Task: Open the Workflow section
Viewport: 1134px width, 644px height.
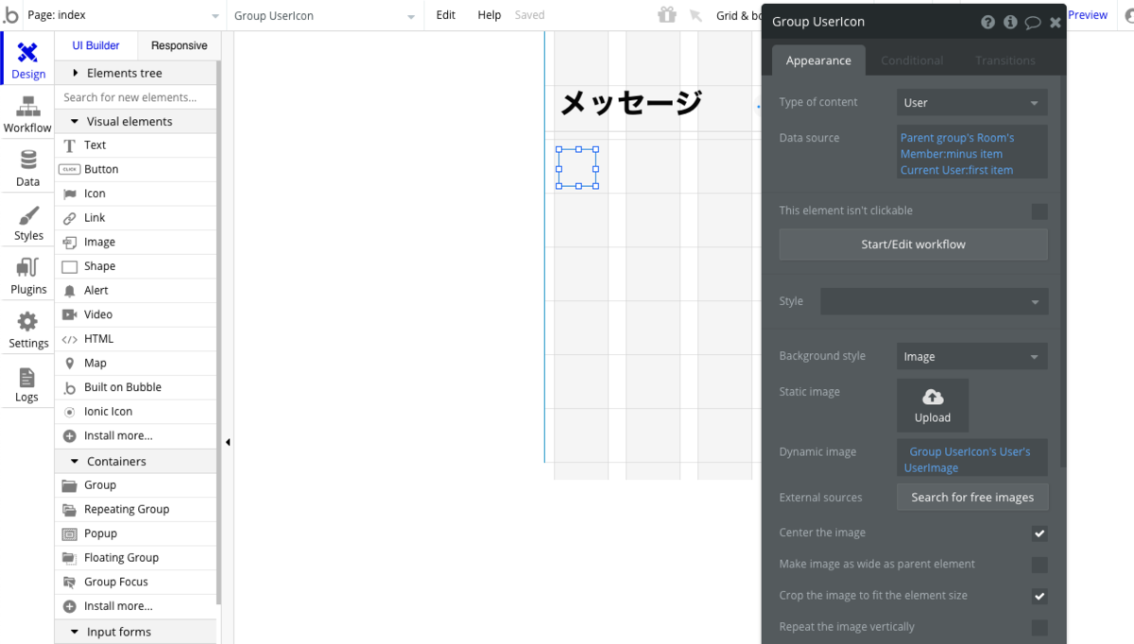Action: [27, 114]
